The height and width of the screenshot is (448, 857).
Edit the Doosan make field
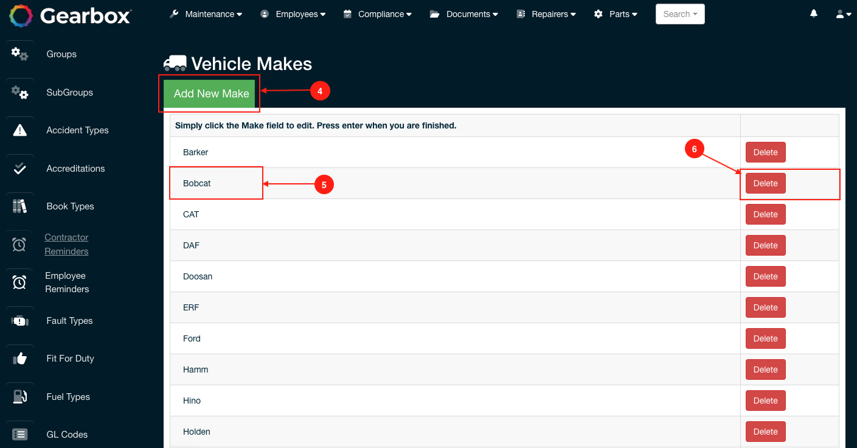455,276
